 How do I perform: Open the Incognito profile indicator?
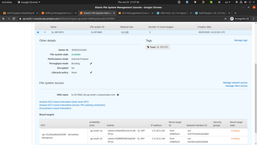tap(240, 19)
